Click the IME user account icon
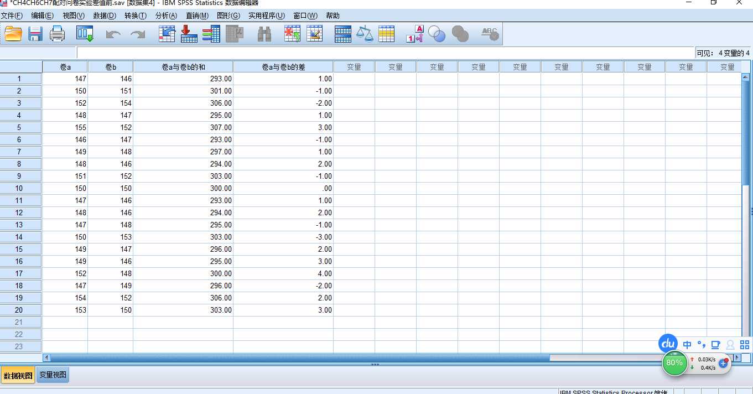This screenshot has height=394, width=753. (x=730, y=345)
